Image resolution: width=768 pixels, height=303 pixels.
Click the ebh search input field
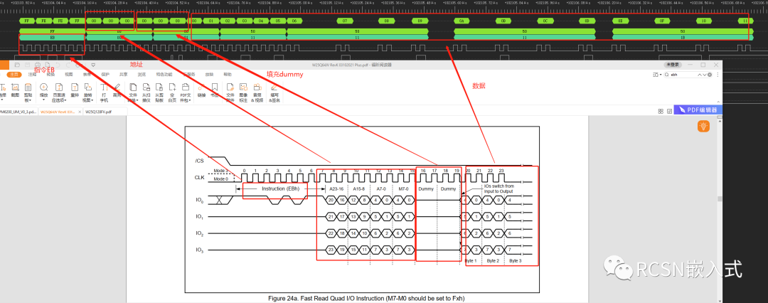(683, 75)
